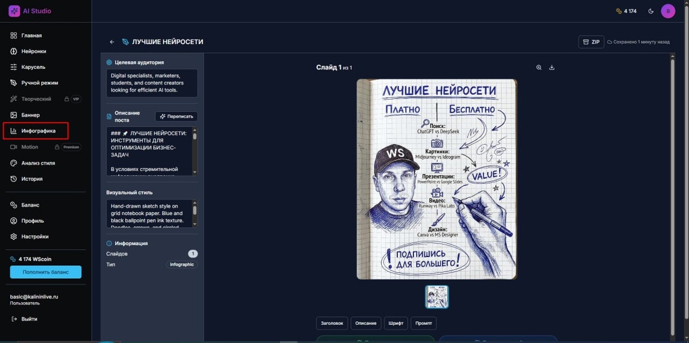Open the user avatar menu
Viewport: 689px width, 343px height.
(668, 11)
